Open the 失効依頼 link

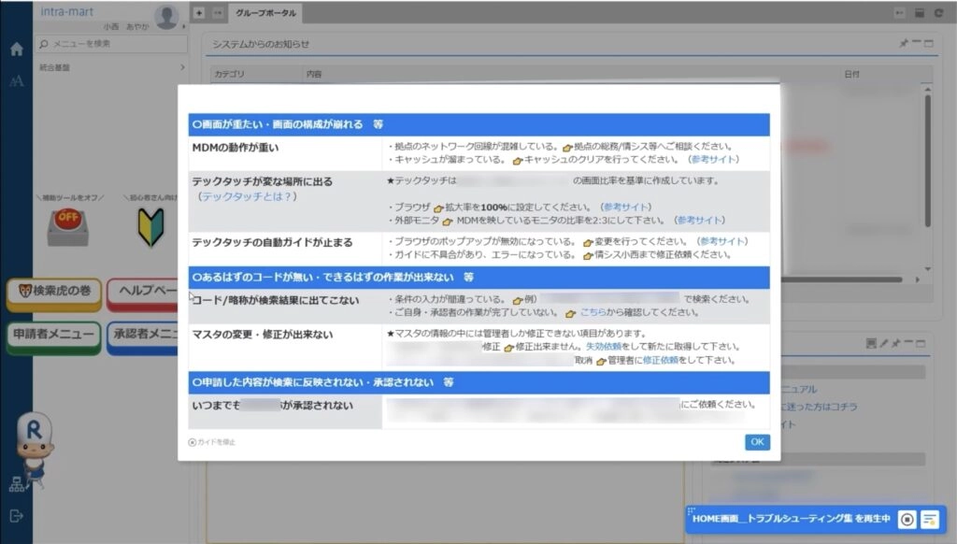pyautogui.click(x=603, y=346)
